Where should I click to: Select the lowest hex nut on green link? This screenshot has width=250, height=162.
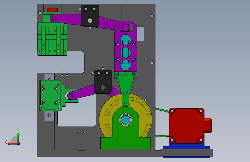click(x=125, y=104)
